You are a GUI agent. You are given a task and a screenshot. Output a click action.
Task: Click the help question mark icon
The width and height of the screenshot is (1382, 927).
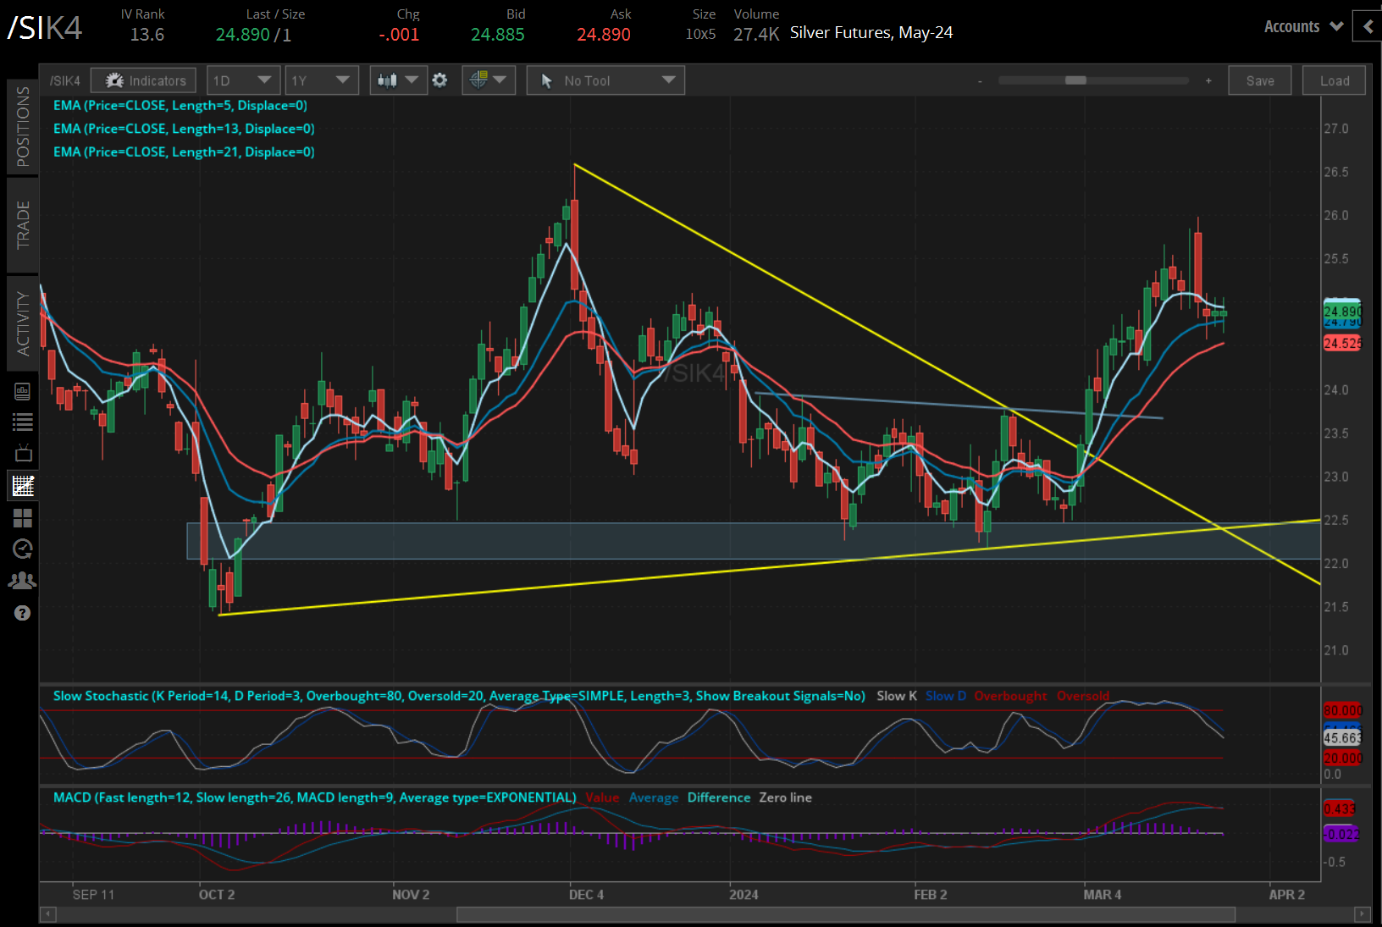[x=23, y=613]
